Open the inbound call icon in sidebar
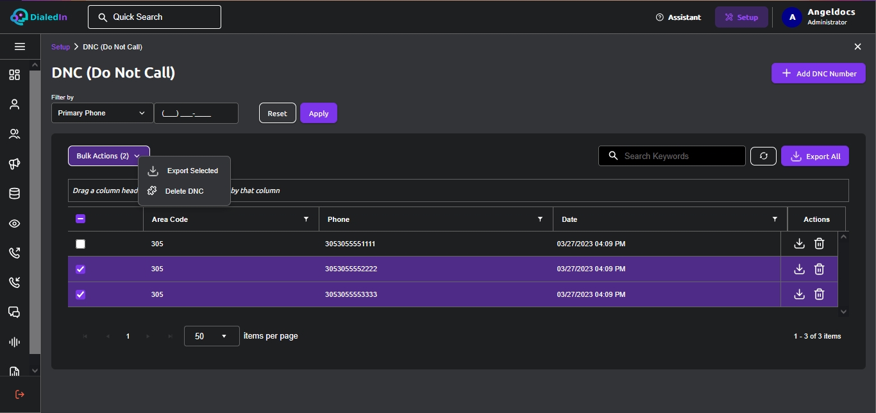 [x=14, y=282]
